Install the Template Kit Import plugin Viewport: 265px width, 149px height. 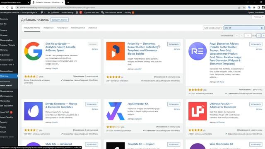tap(173, 144)
